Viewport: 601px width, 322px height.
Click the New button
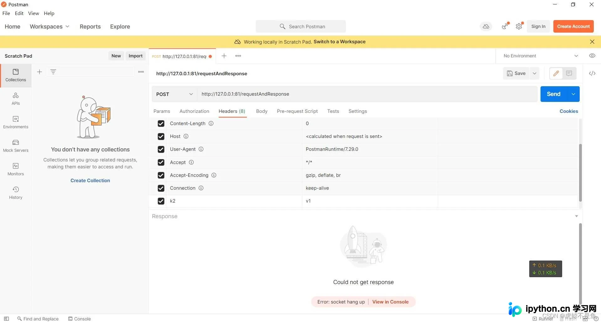click(x=116, y=56)
